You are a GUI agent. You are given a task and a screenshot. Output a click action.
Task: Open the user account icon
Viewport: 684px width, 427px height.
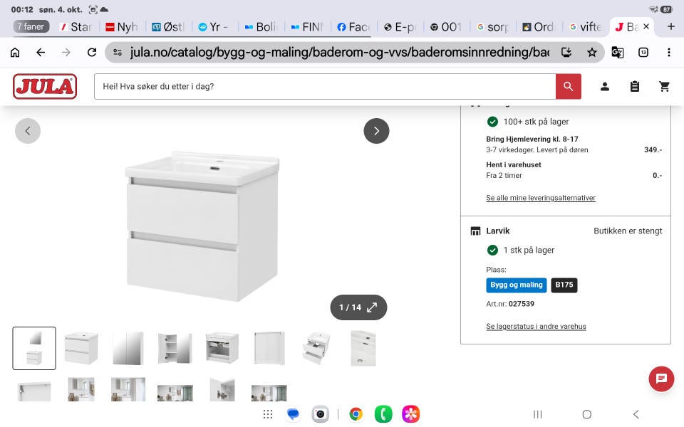click(605, 87)
